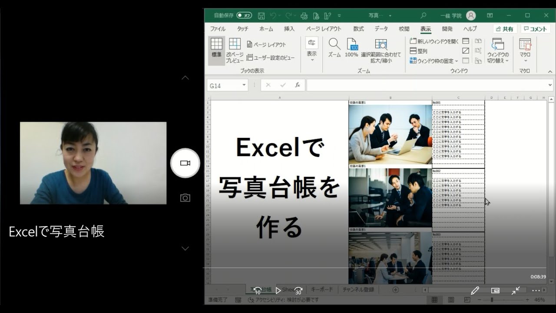
Task: Click into the formula bar input
Action: click(x=426, y=85)
